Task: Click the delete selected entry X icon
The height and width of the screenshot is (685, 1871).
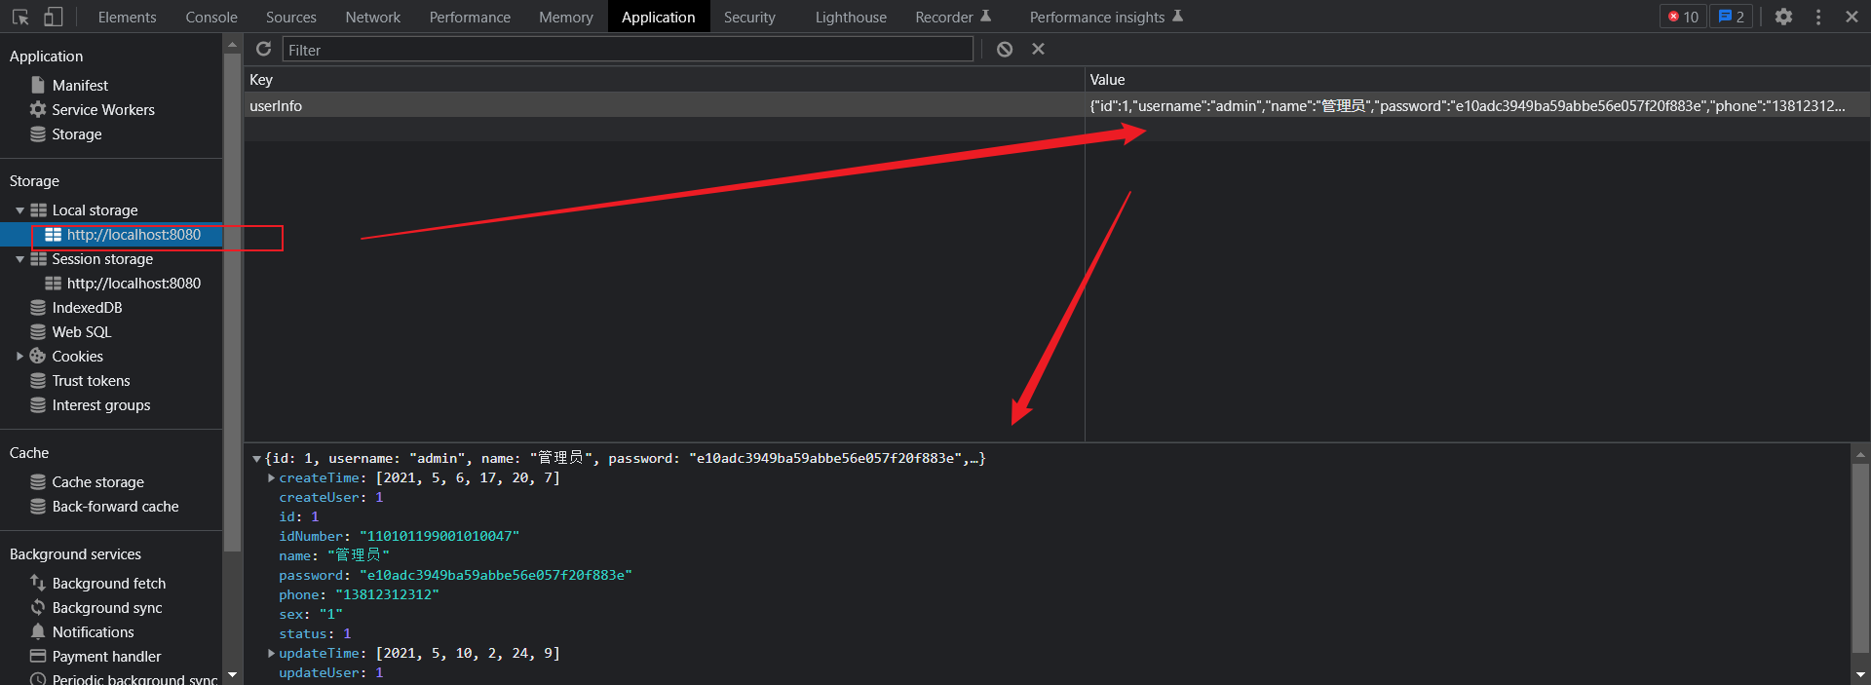Action: click(1038, 49)
